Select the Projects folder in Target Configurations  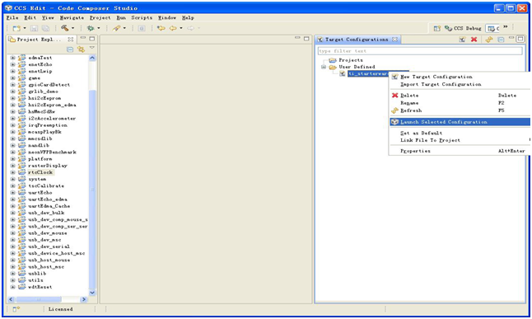351,60
